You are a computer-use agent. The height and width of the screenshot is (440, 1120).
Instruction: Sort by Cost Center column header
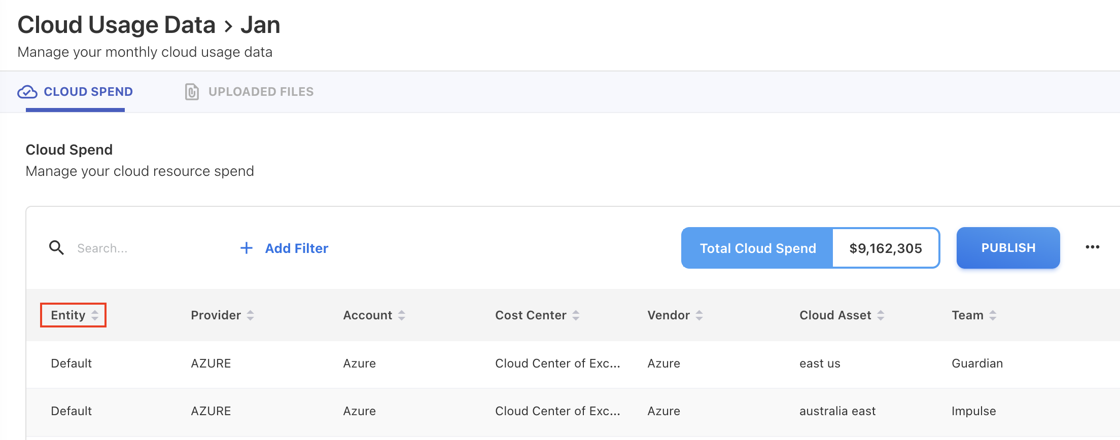[531, 315]
